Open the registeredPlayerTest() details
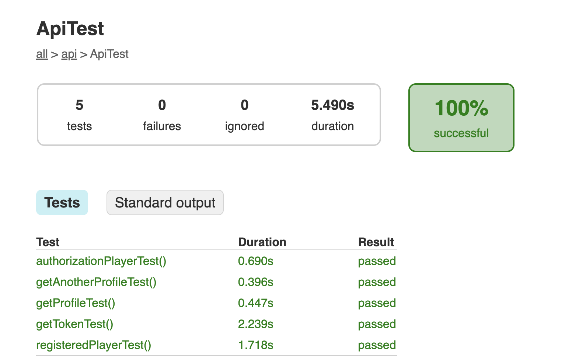This screenshot has width=579, height=360. coord(93,345)
